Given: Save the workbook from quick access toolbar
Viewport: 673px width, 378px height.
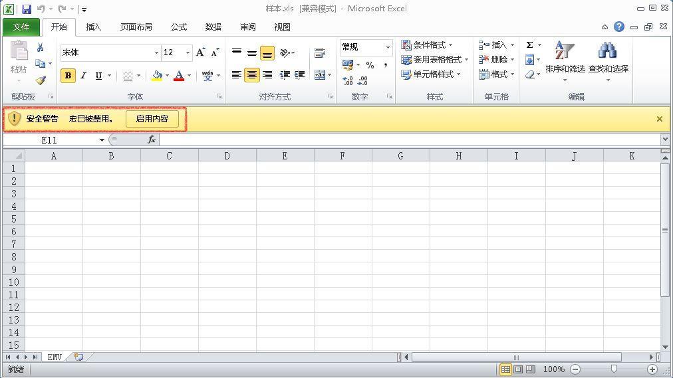Looking at the screenshot, I should 27,9.
